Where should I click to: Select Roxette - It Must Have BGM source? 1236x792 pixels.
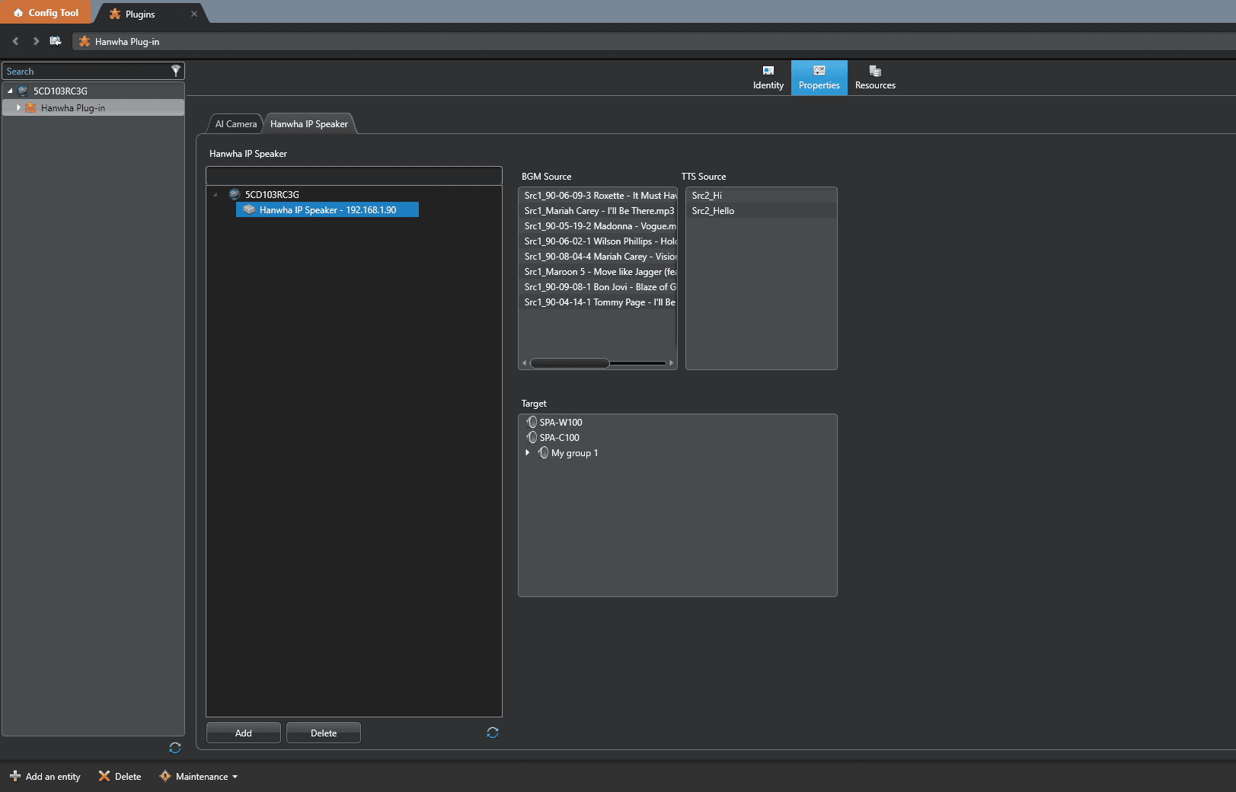(x=598, y=196)
